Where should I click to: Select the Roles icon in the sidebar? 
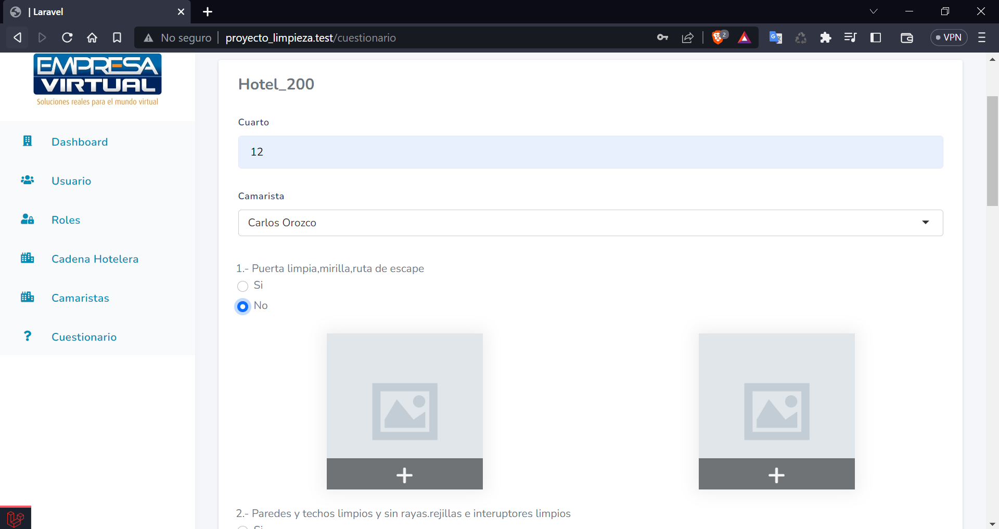[27, 219]
